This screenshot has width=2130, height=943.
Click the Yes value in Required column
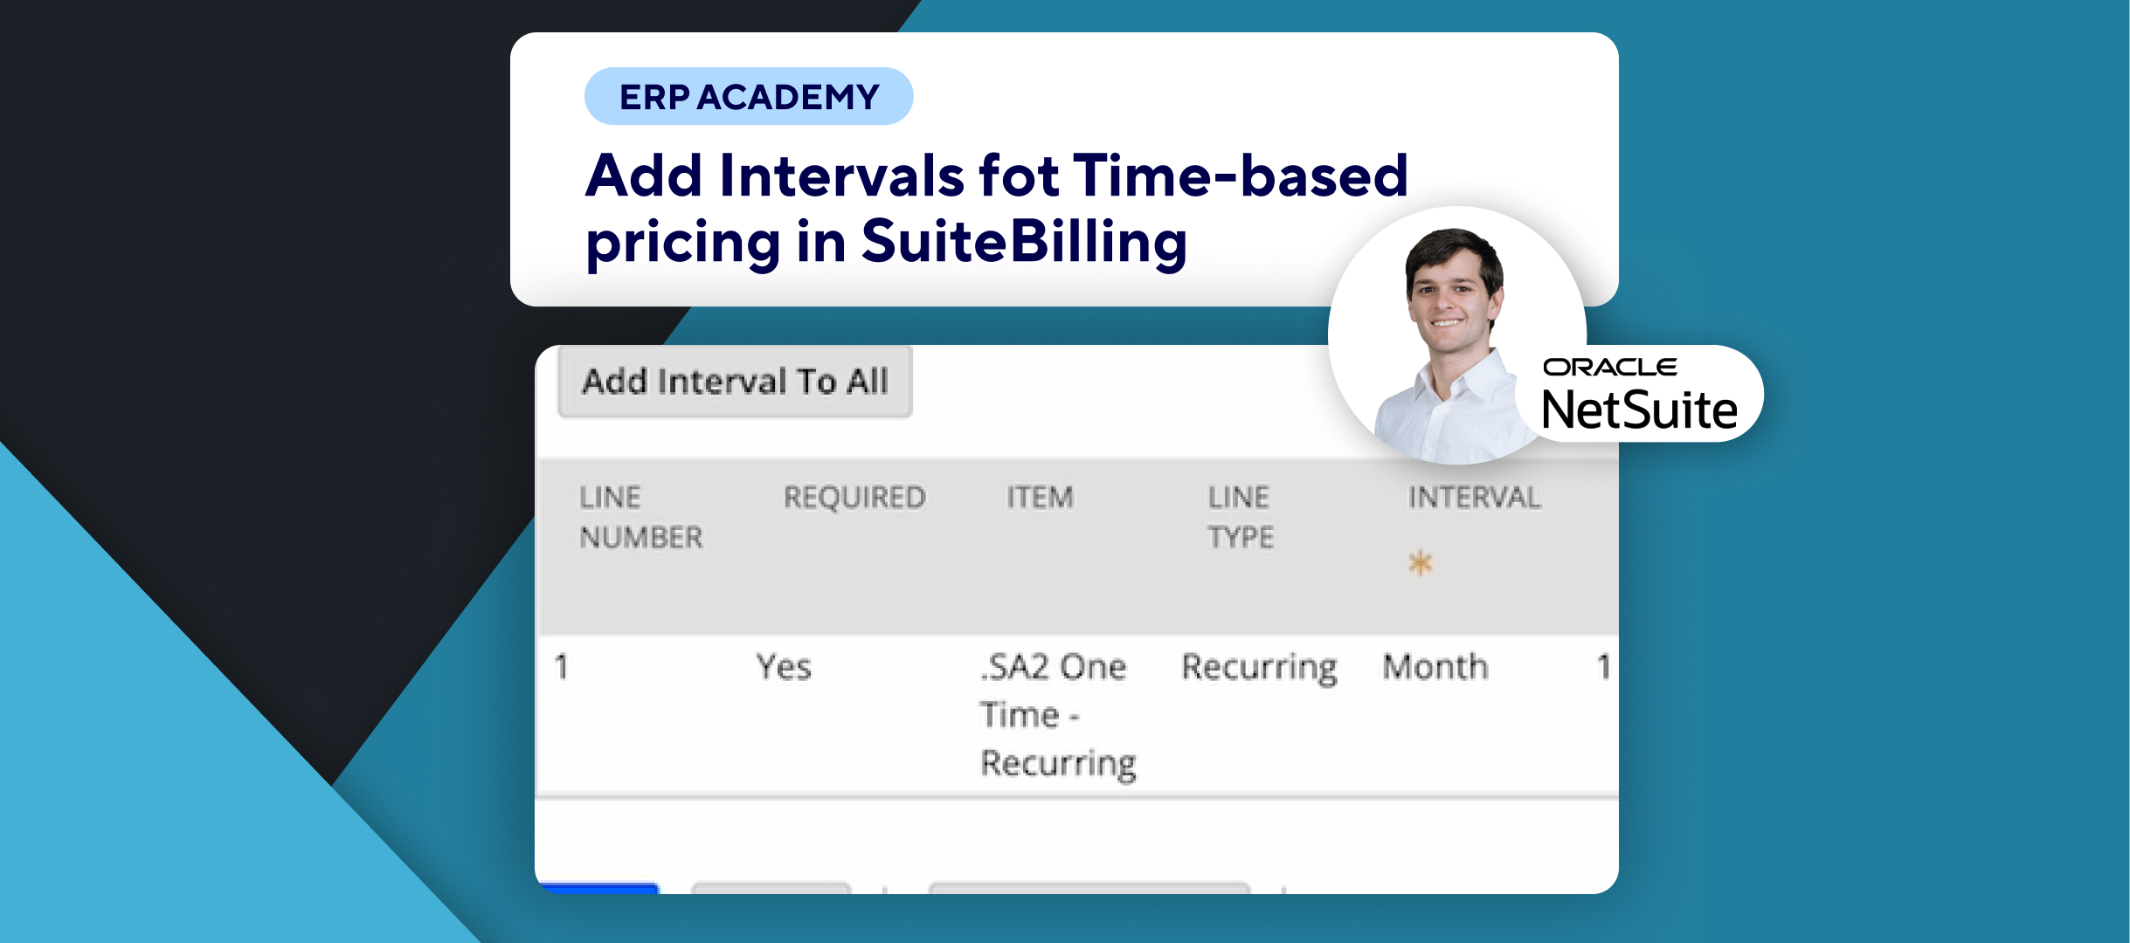[784, 668]
